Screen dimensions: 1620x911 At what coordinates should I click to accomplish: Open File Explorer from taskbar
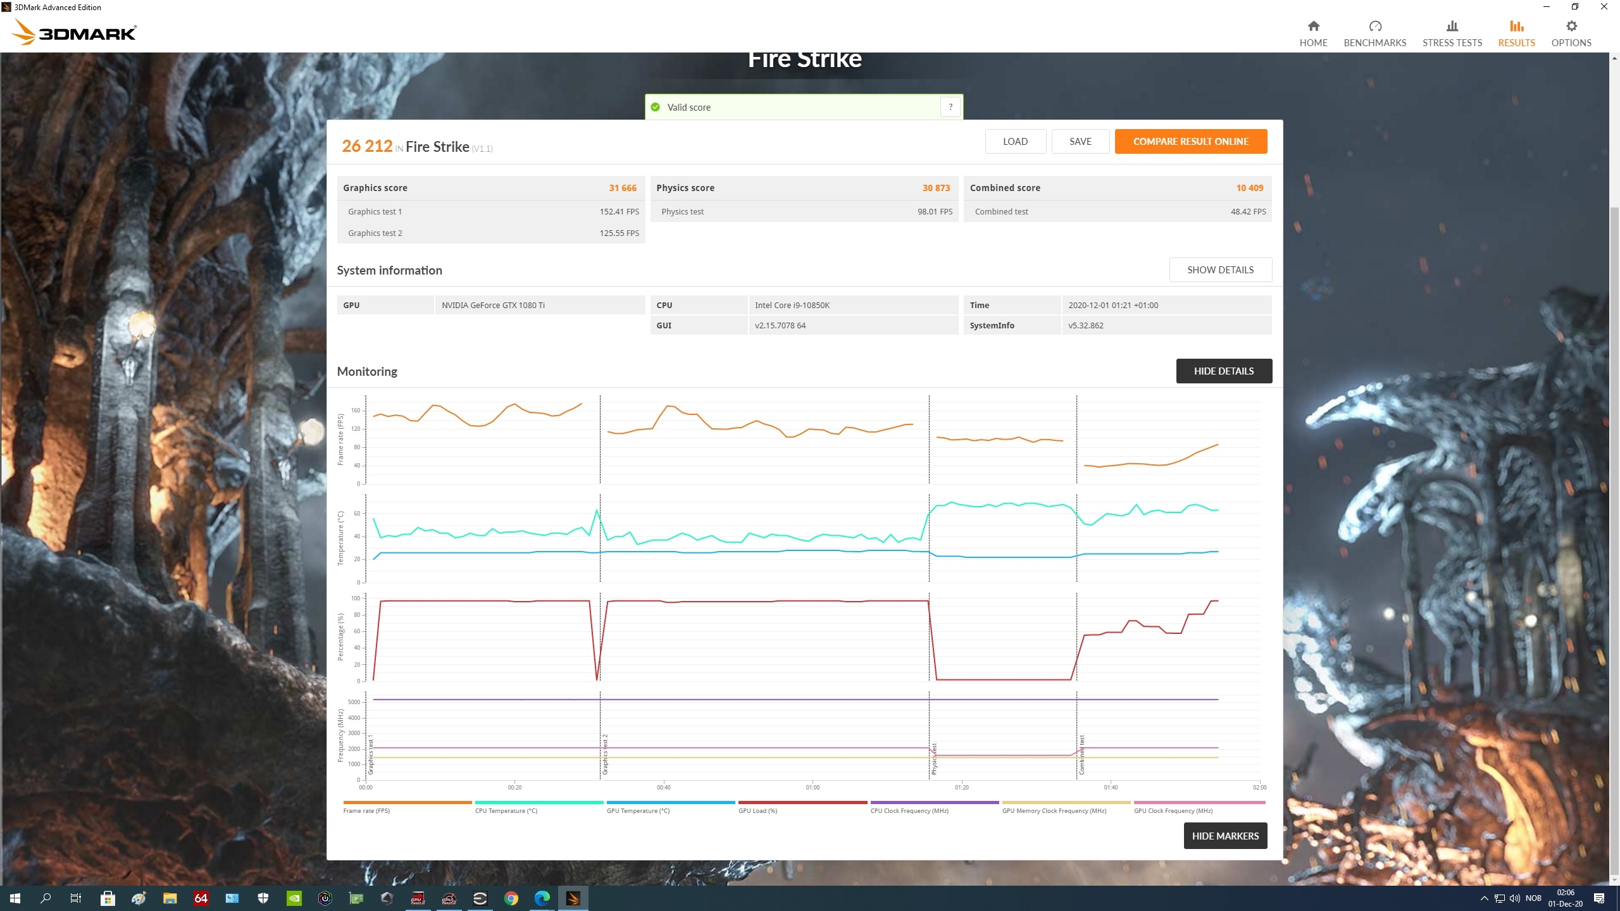pyautogui.click(x=170, y=898)
